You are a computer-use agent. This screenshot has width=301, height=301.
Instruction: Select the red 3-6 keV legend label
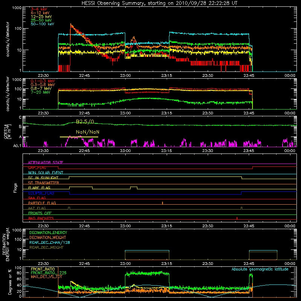point(39,9)
